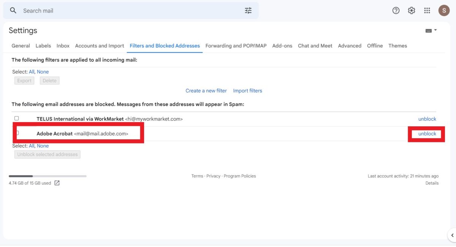
Task: Click the Settings heading
Action: pyautogui.click(x=23, y=30)
